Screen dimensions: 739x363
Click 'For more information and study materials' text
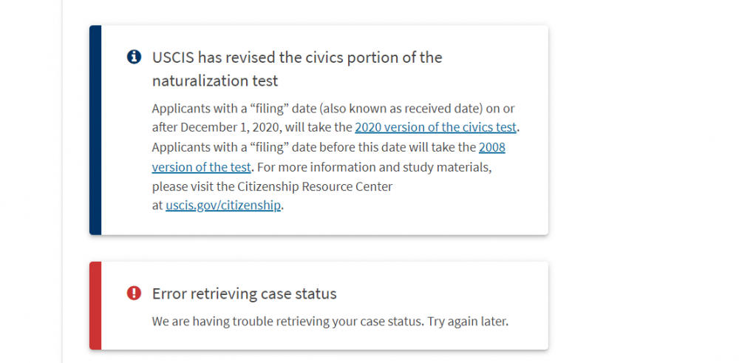point(374,167)
